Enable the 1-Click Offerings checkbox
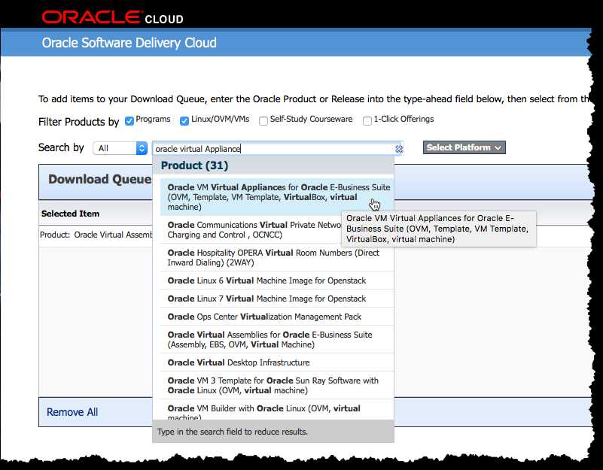 (367, 120)
